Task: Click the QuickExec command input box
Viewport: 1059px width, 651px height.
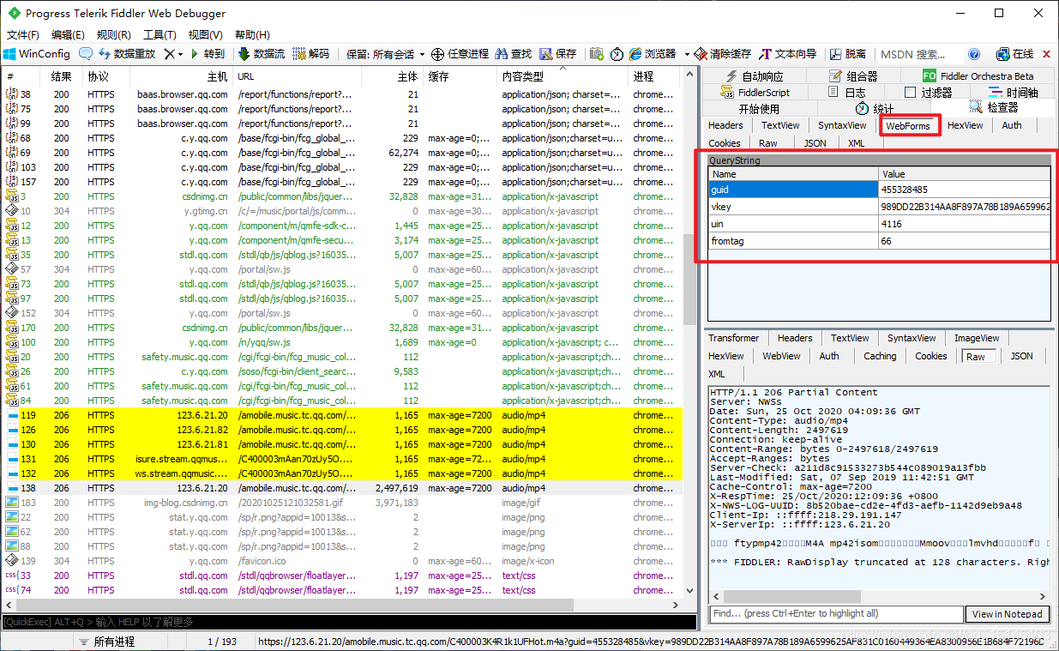Action: tap(347, 622)
